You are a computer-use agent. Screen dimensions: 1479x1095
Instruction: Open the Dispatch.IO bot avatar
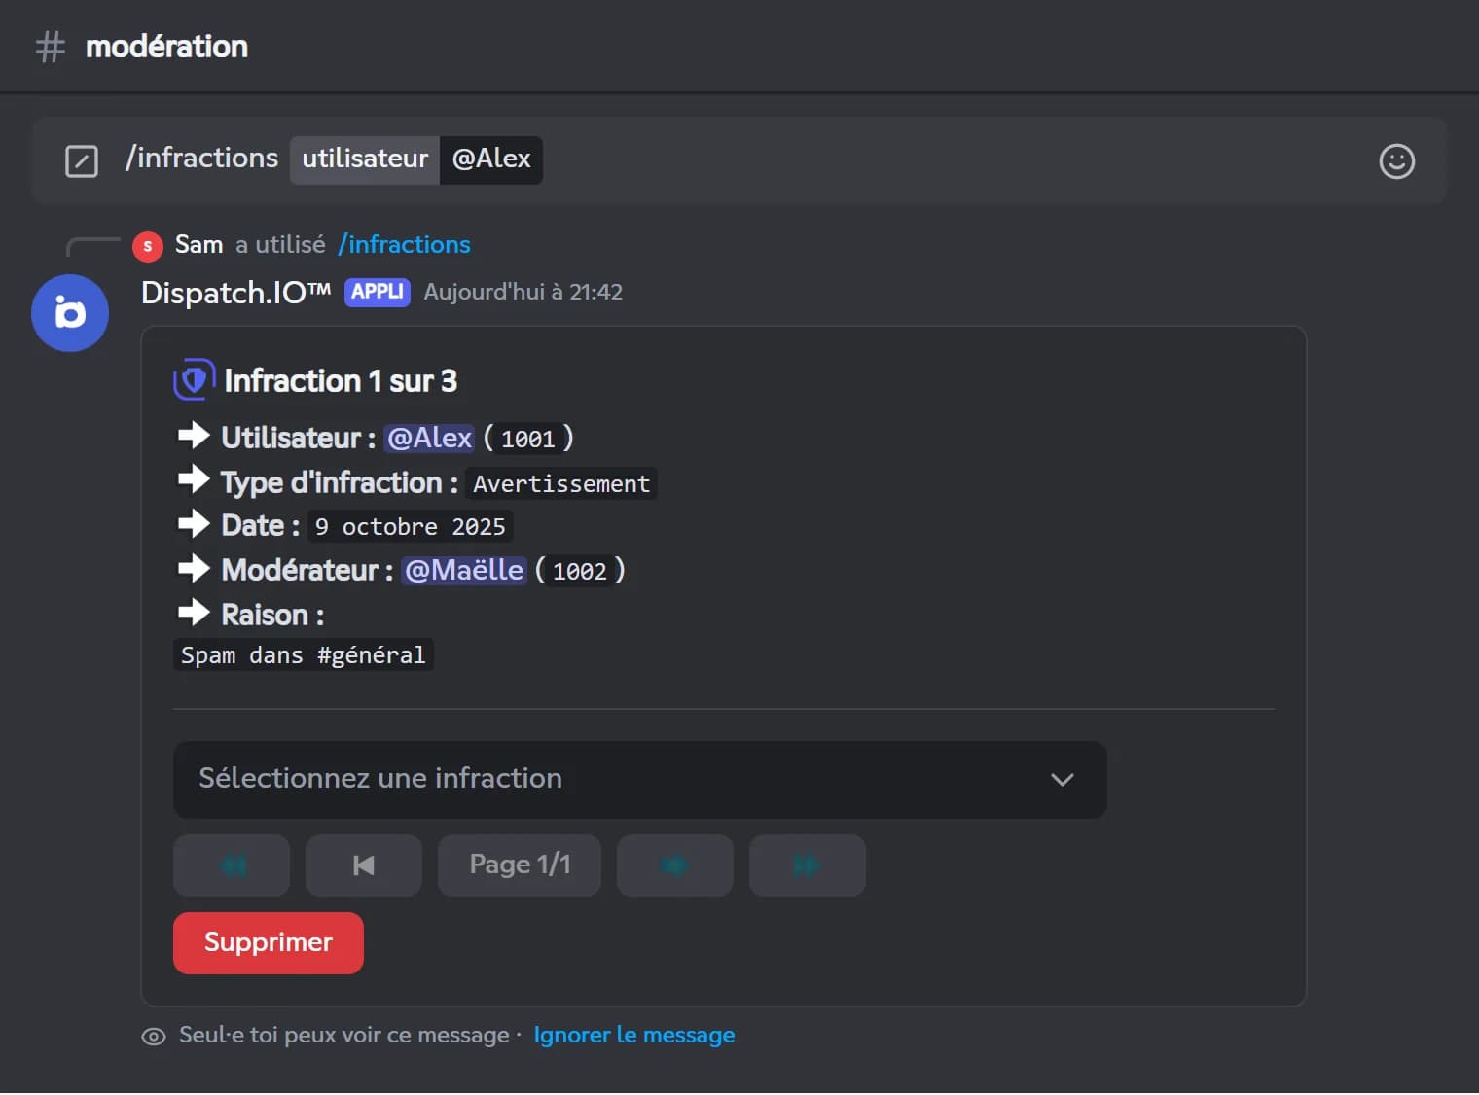tap(70, 313)
